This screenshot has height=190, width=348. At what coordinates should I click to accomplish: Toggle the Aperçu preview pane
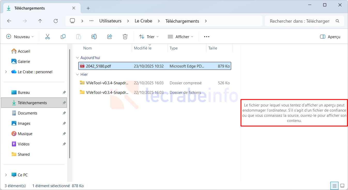tap(330, 37)
